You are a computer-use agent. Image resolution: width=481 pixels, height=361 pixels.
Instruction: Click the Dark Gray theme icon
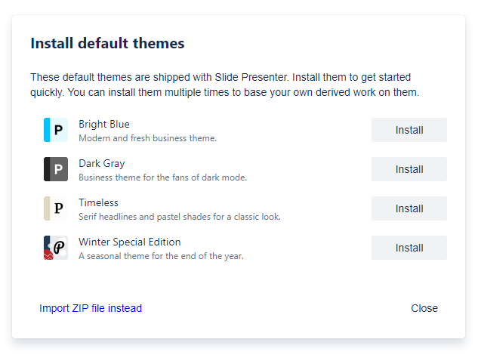pyautogui.click(x=56, y=169)
